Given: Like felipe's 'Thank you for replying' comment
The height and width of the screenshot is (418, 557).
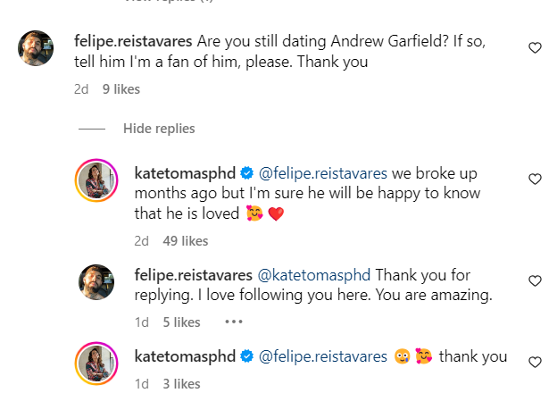Looking at the screenshot, I should [x=535, y=280].
